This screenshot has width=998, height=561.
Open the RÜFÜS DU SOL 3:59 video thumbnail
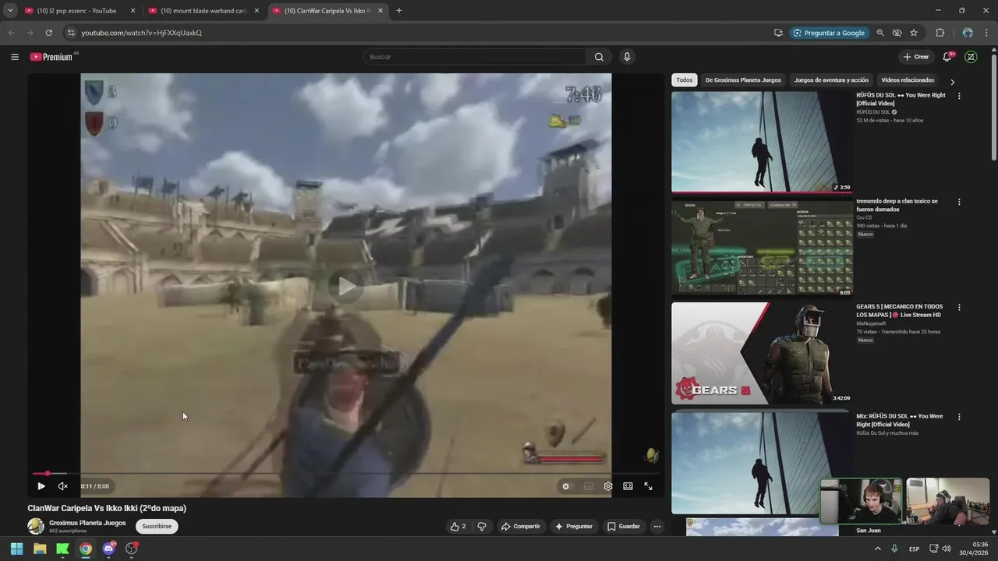tap(762, 142)
